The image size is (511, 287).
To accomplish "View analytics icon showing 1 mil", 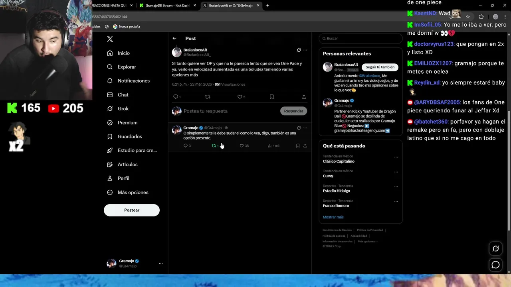I will click(x=270, y=146).
